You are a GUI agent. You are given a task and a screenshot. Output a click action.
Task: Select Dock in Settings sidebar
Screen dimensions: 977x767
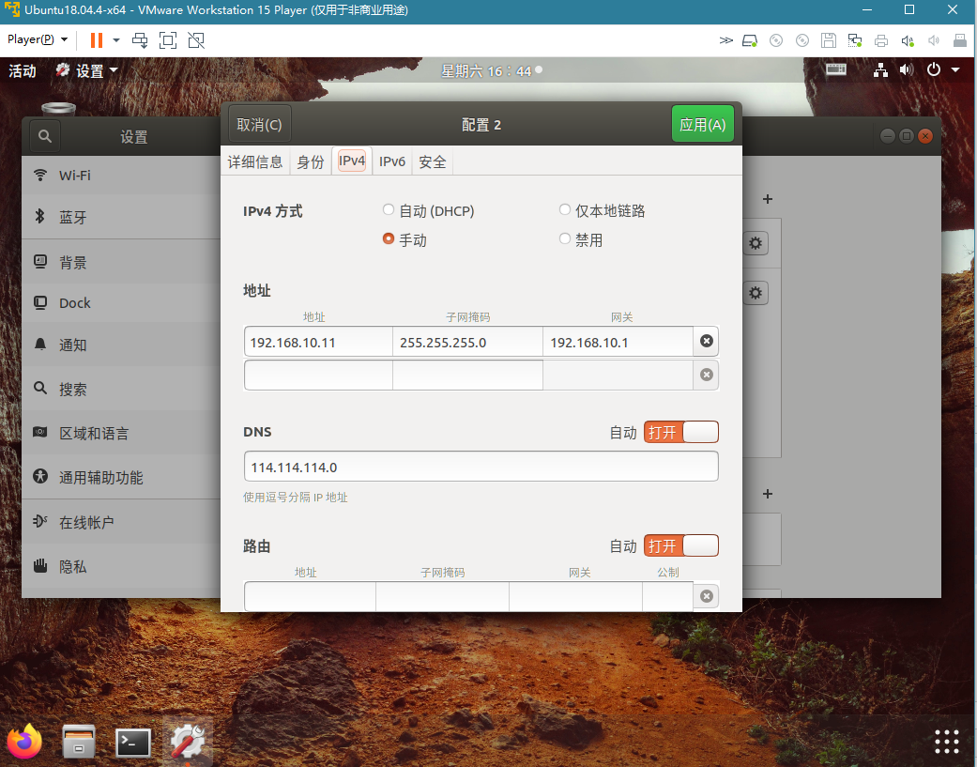tap(121, 303)
